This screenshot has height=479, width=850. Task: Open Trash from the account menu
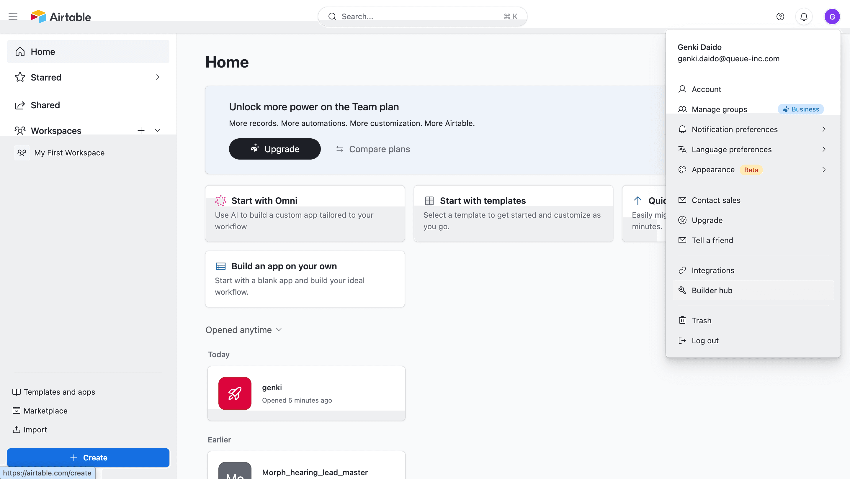[753, 320]
